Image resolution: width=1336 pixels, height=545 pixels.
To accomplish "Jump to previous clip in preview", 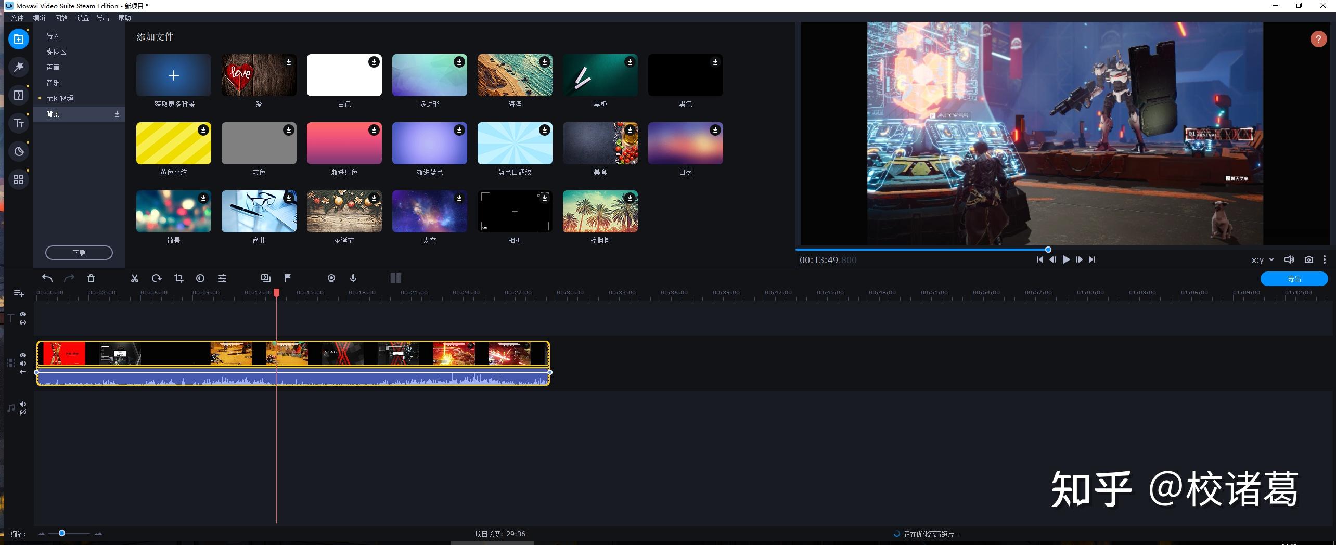I will [x=1039, y=259].
